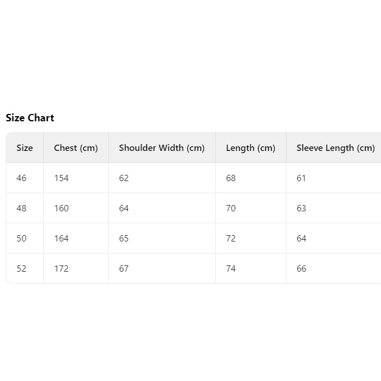Select length value 74 for size 52
381x381 pixels.
point(231,269)
